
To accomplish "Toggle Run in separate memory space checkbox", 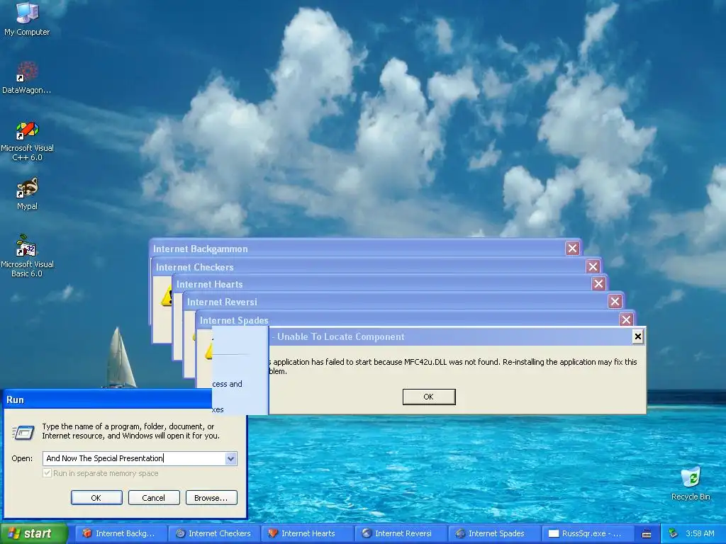I will click(x=47, y=473).
